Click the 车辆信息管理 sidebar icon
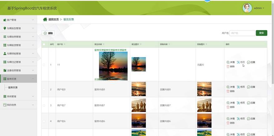The width and height of the screenshot is (274, 136). click(5, 37)
